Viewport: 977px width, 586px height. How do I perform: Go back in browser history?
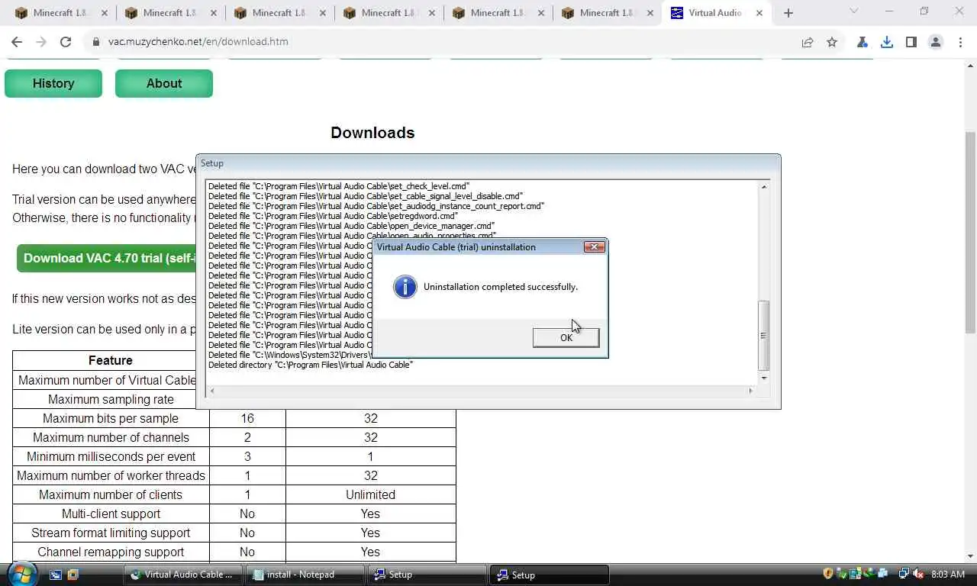17,42
